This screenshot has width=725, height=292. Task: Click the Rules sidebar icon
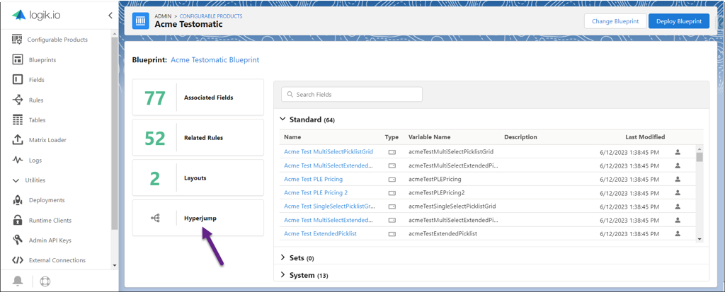click(18, 100)
